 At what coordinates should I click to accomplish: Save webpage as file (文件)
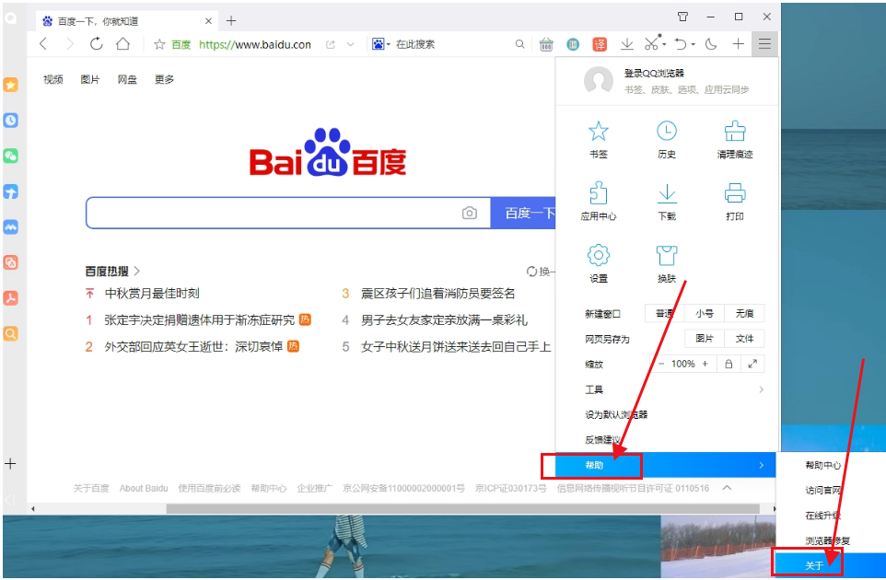[744, 338]
